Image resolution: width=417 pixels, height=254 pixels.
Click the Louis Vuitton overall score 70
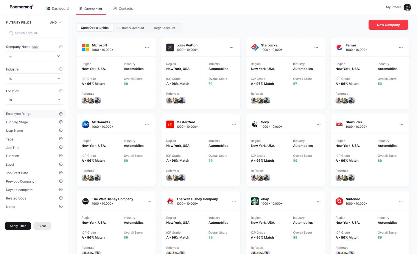click(x=210, y=84)
